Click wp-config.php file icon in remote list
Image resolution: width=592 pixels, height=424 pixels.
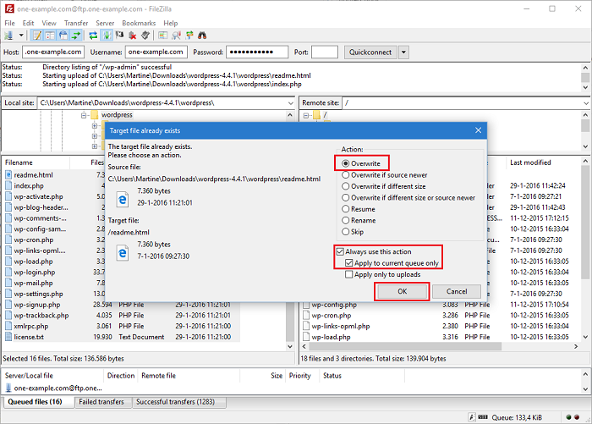pyautogui.click(x=306, y=305)
